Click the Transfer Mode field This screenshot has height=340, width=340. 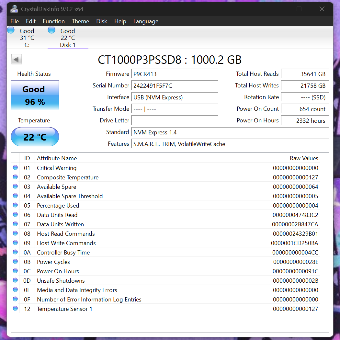175,109
